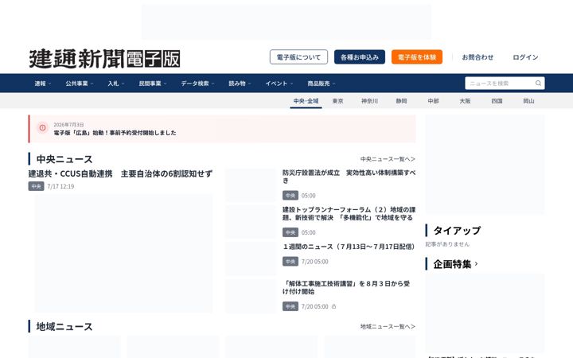Expand the 商品販売 menu
Viewport: 573px width, 358px height.
click(x=322, y=84)
